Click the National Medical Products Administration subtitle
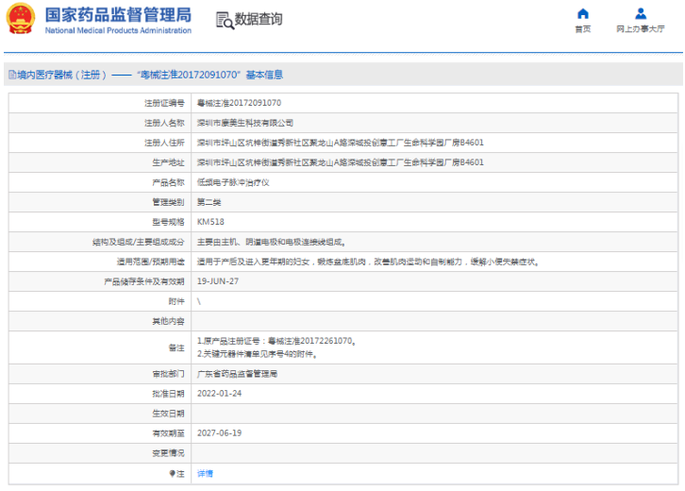The image size is (685, 491). coord(118,30)
